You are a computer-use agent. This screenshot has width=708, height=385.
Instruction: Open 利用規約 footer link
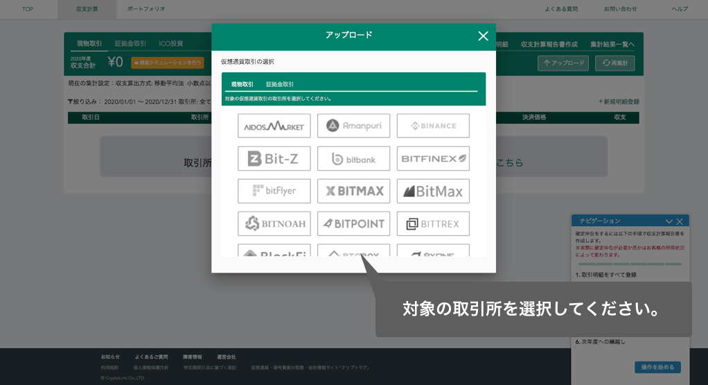tap(109, 368)
